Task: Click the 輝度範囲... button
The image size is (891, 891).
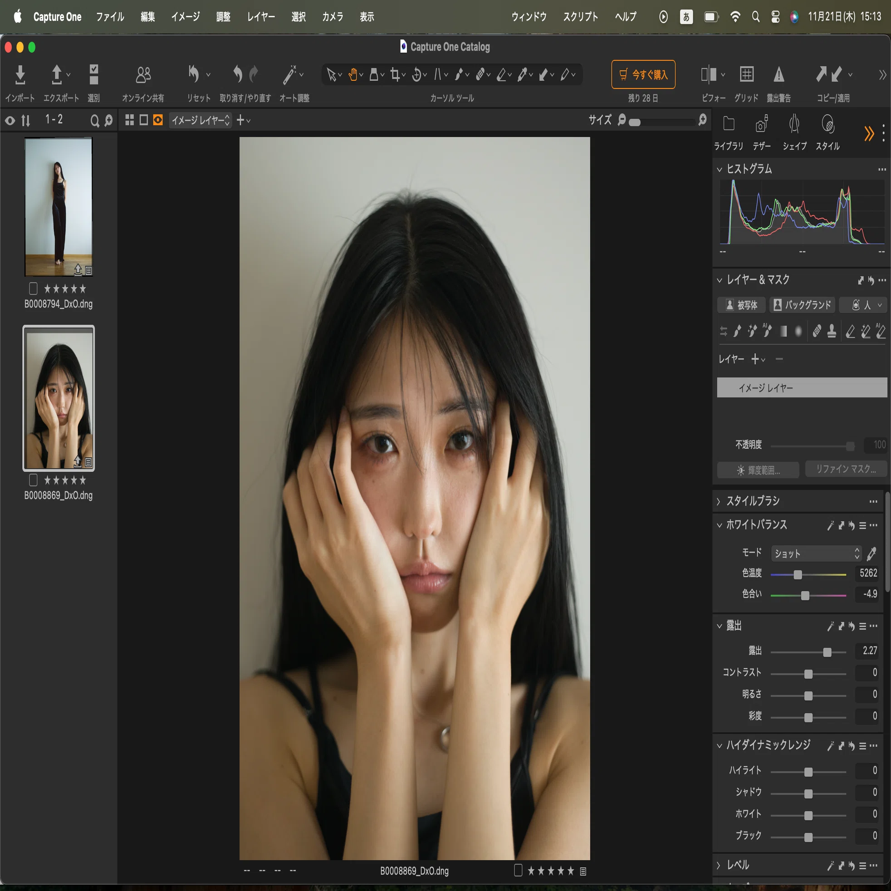Action: (758, 470)
